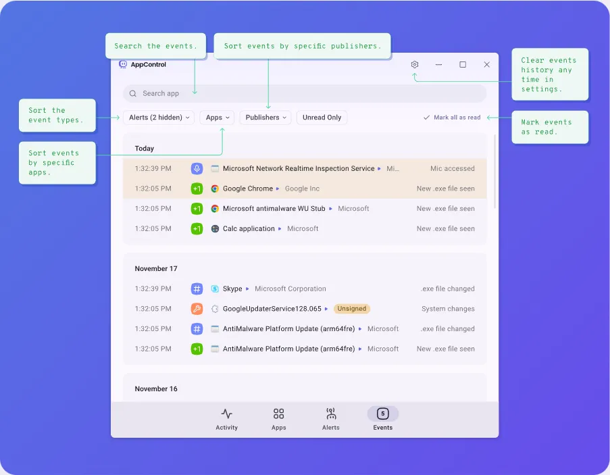Screen dimensions: 610x475
Task: Select the System changes event text
Action: 448,309
